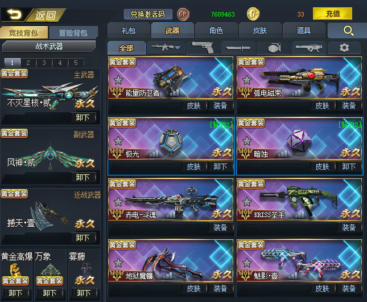This screenshot has height=302, width=367.
Task: Open the 冒险背包 tab
Action: click(x=73, y=32)
